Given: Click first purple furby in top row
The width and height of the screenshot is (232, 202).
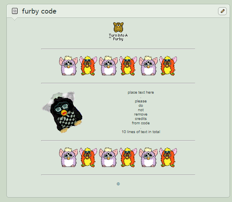Looking at the screenshot, I should [x=69, y=66].
